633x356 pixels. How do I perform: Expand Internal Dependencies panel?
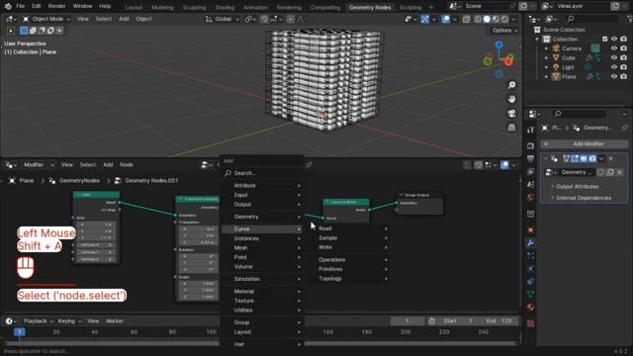pyautogui.click(x=583, y=198)
